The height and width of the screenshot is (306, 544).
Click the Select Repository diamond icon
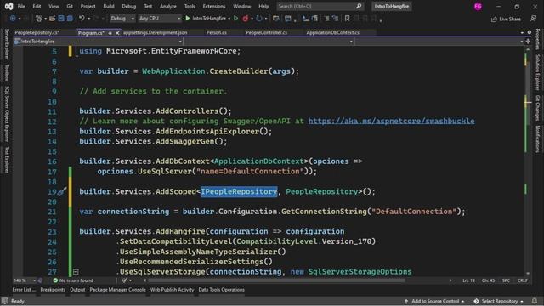point(476,301)
